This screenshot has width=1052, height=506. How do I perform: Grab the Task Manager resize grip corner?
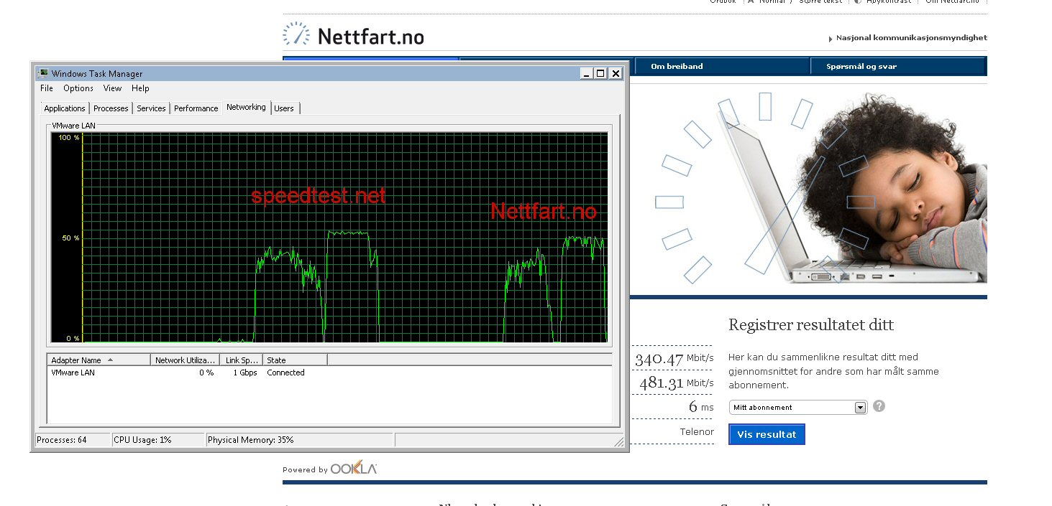point(619,441)
